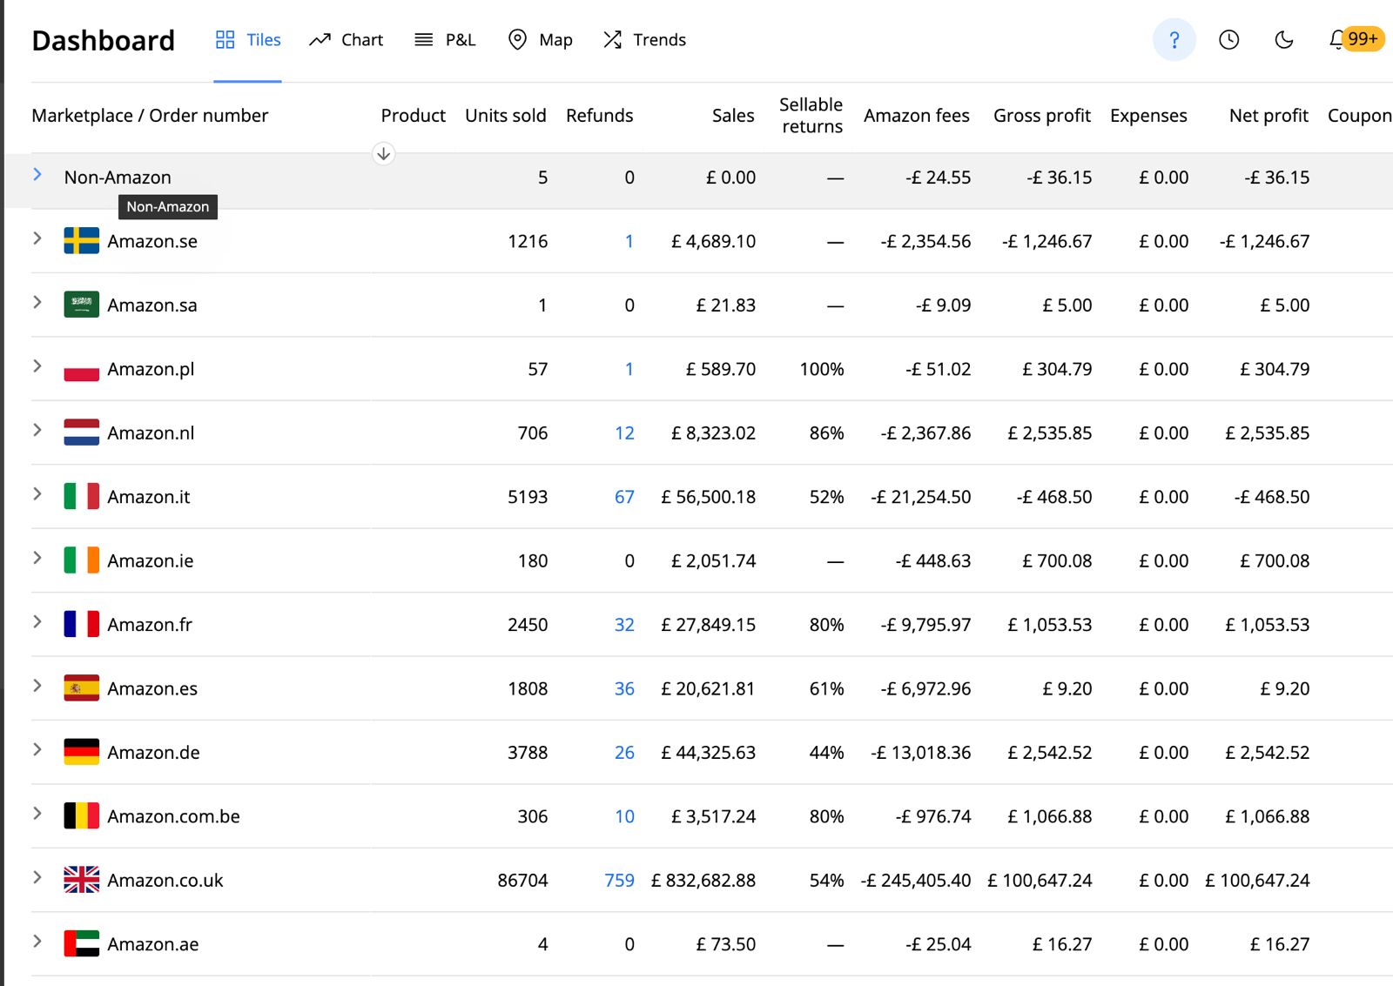The image size is (1393, 986).
Task: Click the Italy flag for Amazon.it
Action: tap(81, 496)
